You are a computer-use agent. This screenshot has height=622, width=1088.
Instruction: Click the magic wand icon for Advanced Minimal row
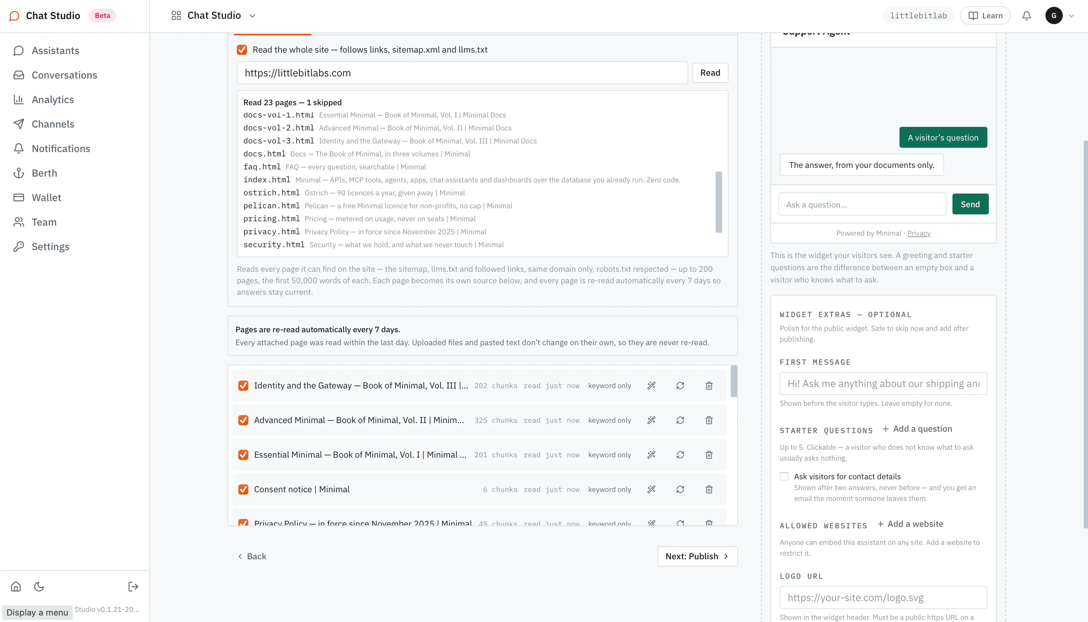click(x=651, y=420)
